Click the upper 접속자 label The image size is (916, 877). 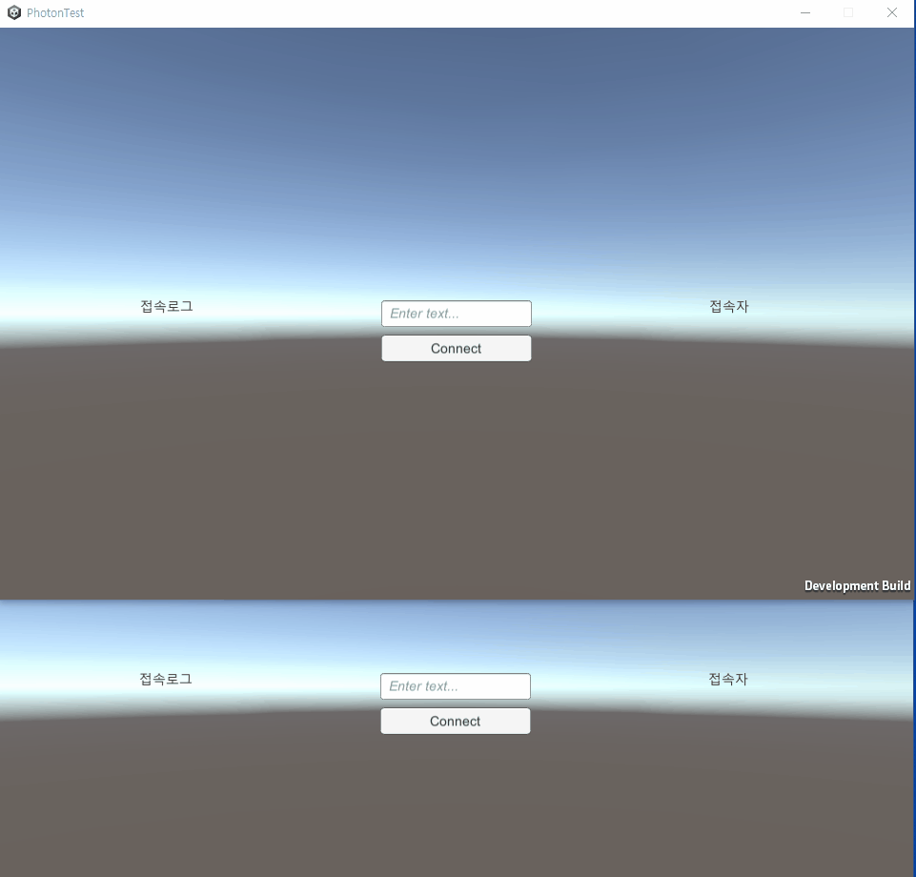[729, 306]
